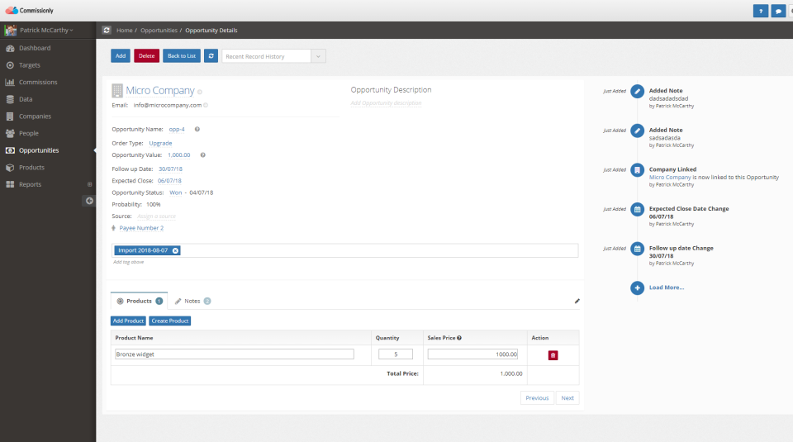793x442 pixels.
Task: Select Data in the sidebar
Action: tap(26, 99)
